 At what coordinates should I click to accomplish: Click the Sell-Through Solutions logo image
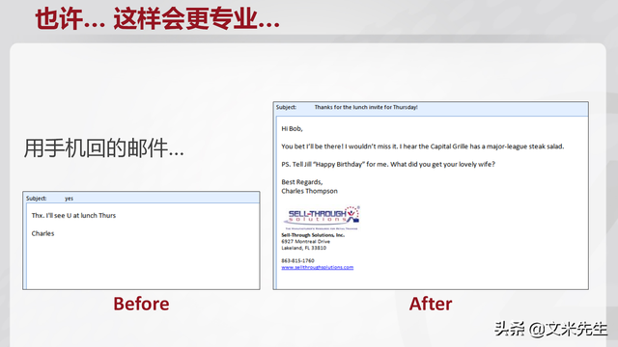click(322, 218)
